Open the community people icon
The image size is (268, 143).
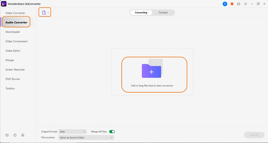[x=23, y=135]
